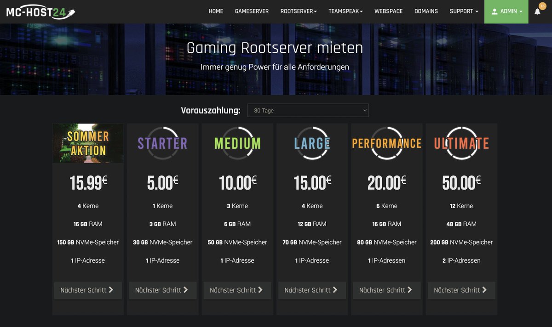Image resolution: width=552 pixels, height=327 pixels.
Task: Click Nächster Schritt for Medium plan
Action: point(237,290)
